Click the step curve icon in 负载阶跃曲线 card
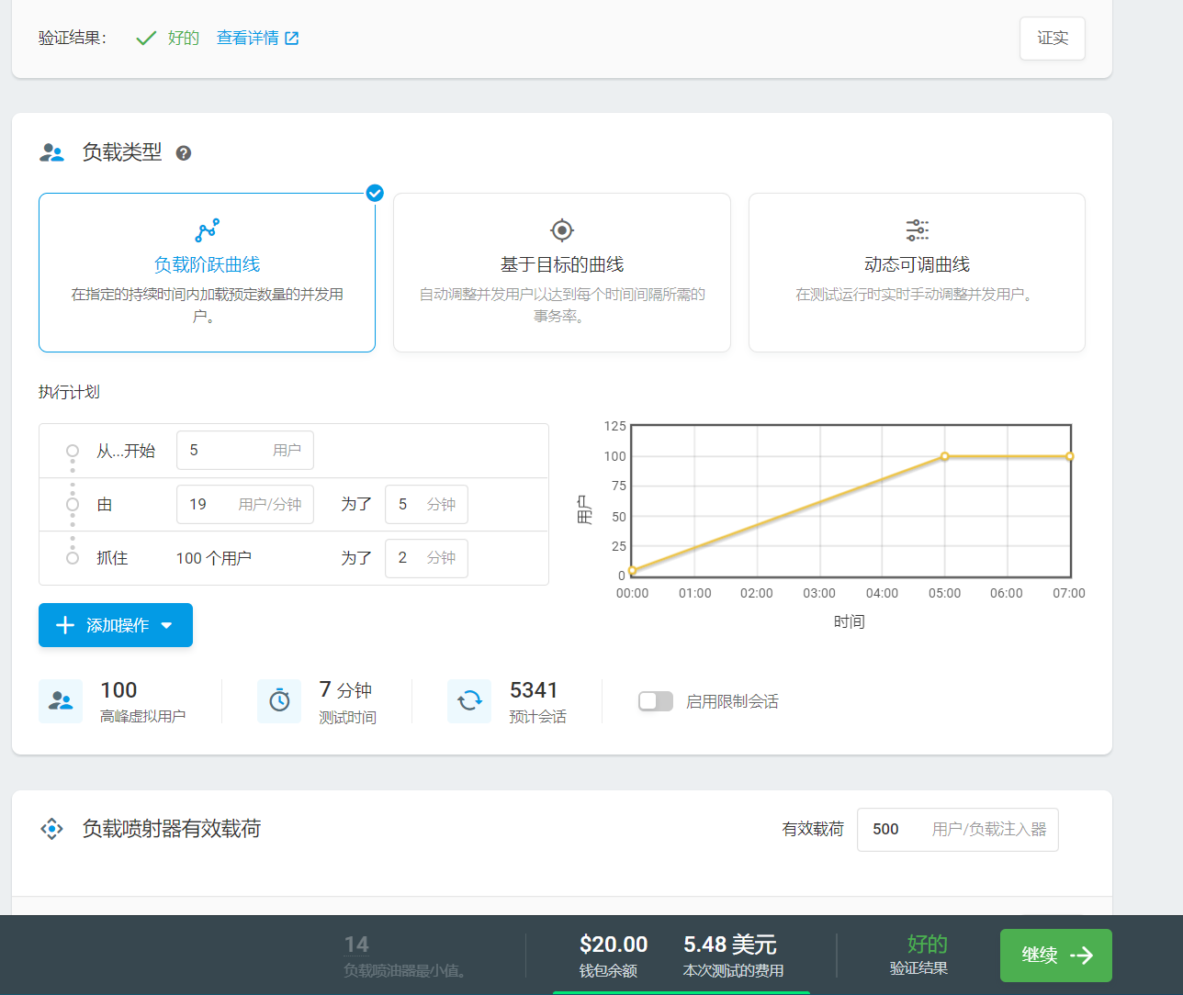Image resolution: width=1183 pixels, height=995 pixels. [208, 229]
